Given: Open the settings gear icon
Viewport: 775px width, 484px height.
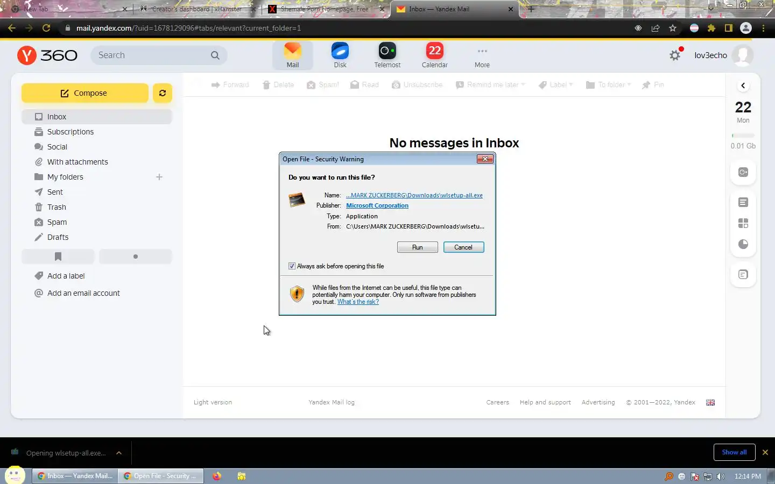Looking at the screenshot, I should (674, 55).
